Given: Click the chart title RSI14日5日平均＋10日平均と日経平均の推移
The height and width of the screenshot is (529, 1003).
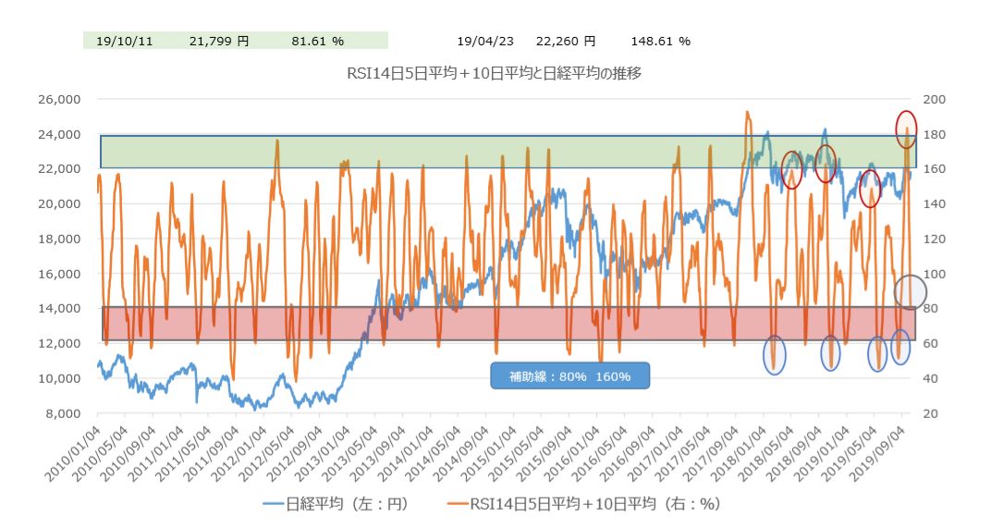Looking at the screenshot, I should 494,74.
